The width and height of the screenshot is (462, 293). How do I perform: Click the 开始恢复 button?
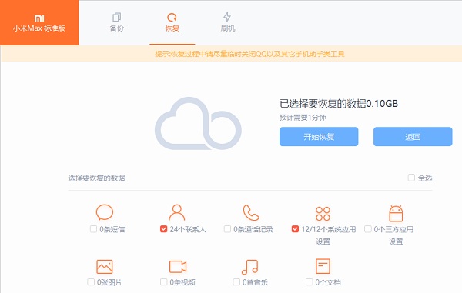(x=319, y=136)
